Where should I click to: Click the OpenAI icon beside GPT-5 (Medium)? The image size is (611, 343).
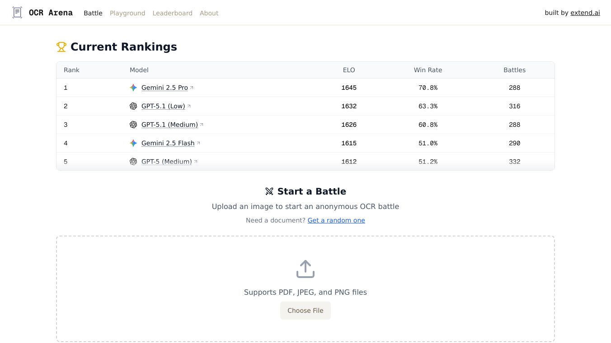coord(133,162)
